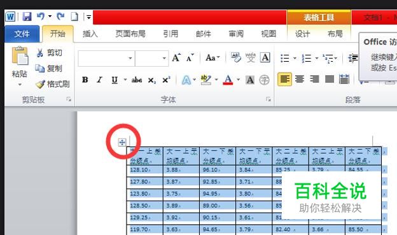The image size is (397, 235).
Task: Open Customize Quick Access Toolbar dropdown
Action: point(89,17)
